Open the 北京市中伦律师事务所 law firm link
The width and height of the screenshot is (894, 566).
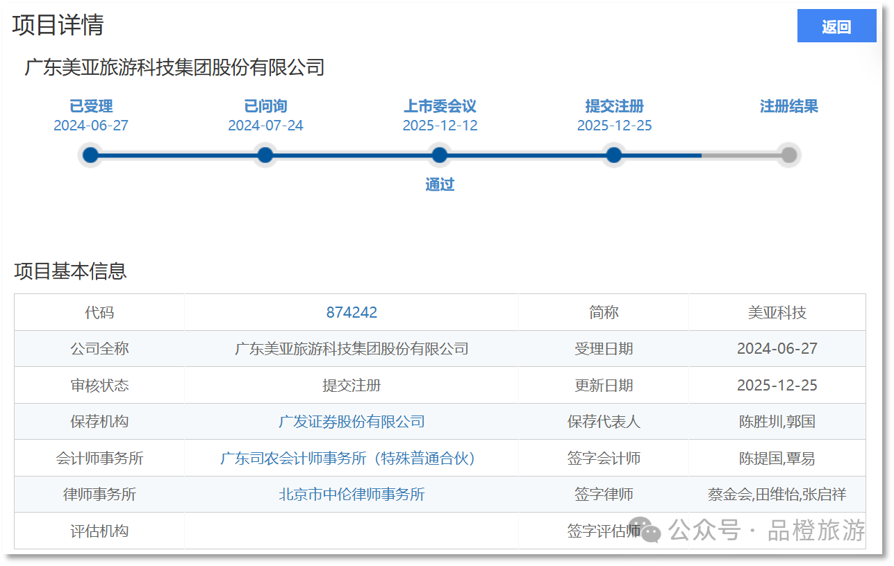click(x=351, y=495)
